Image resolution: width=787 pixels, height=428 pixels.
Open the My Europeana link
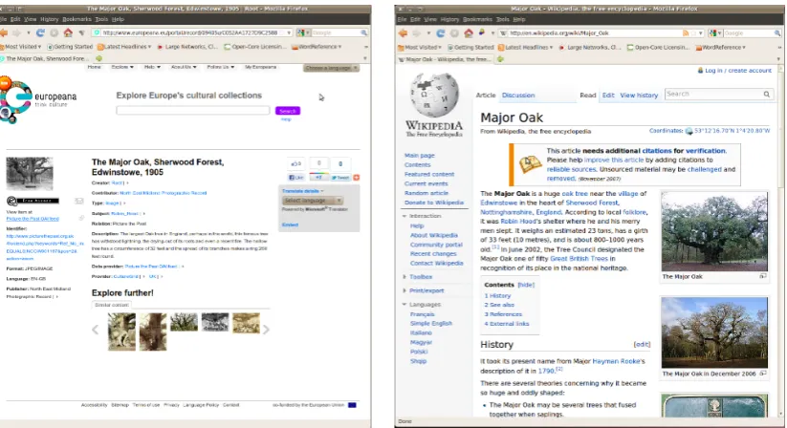[260, 67]
